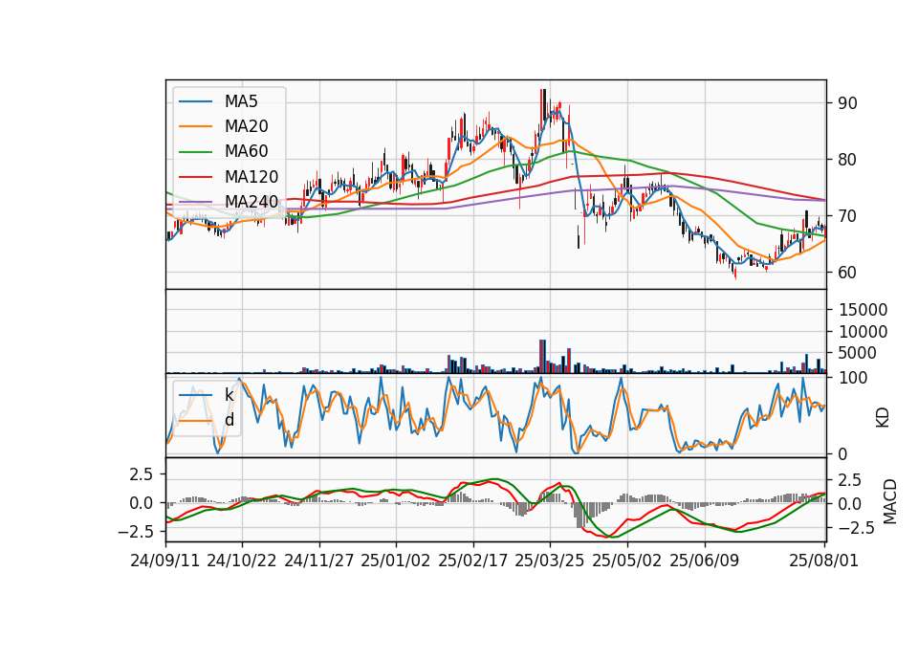Click the 60 price axis label
Image resolution: width=918 pixels, height=660 pixels.
click(848, 273)
